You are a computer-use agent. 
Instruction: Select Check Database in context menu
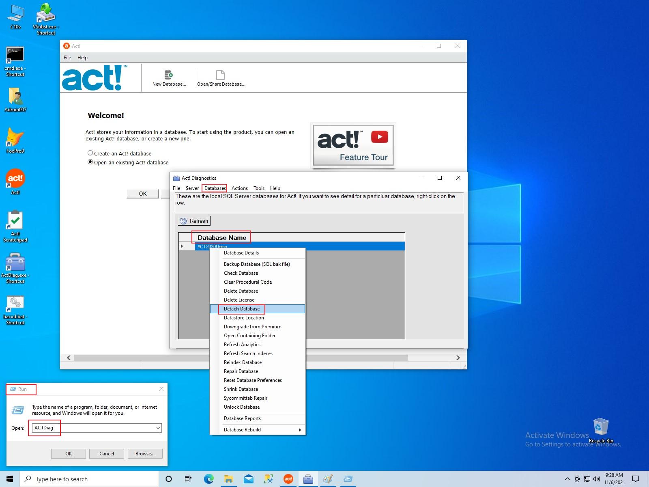tap(257, 273)
